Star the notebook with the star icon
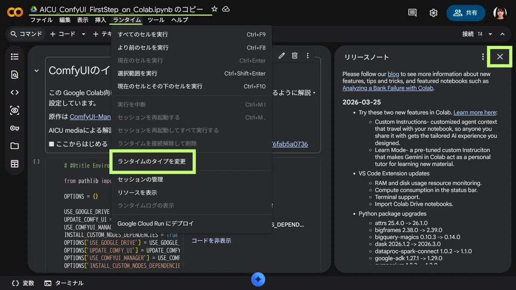Image resolution: width=516 pixels, height=290 pixels. pos(215,9)
